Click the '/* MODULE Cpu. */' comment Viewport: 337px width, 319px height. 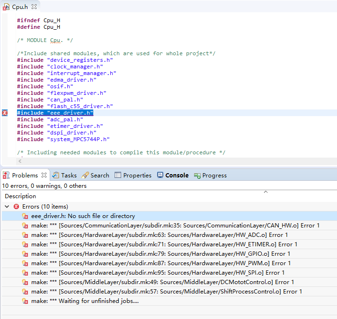click(45, 40)
